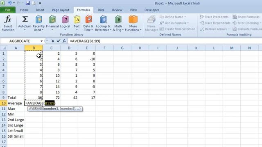Screen dimensions: 262x147
Task: Click the Redo arrow in quick access toolbar
Action: [18, 3]
